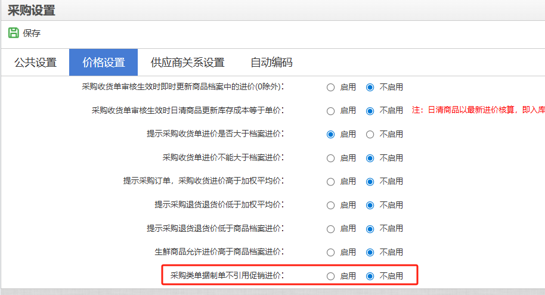This screenshot has width=545, height=295.
Task: Select 启用 for 提示采购收货单进价是否大于档案进价
Action: (x=331, y=135)
